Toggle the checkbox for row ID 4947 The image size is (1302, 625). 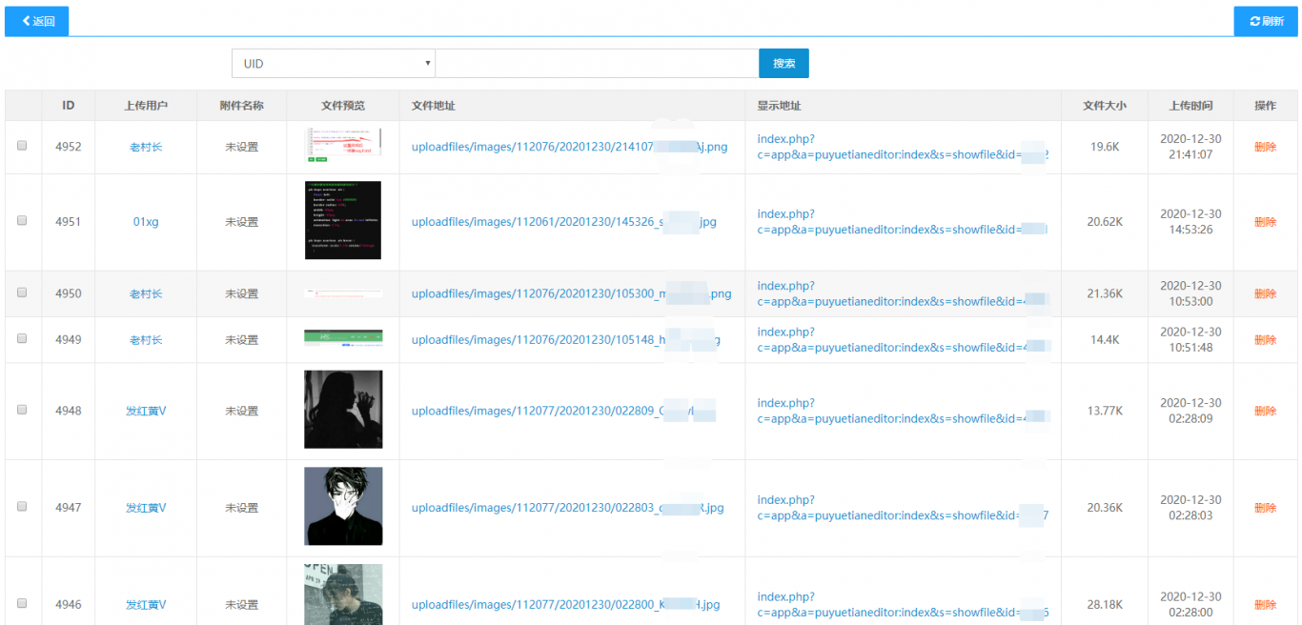coord(22,508)
